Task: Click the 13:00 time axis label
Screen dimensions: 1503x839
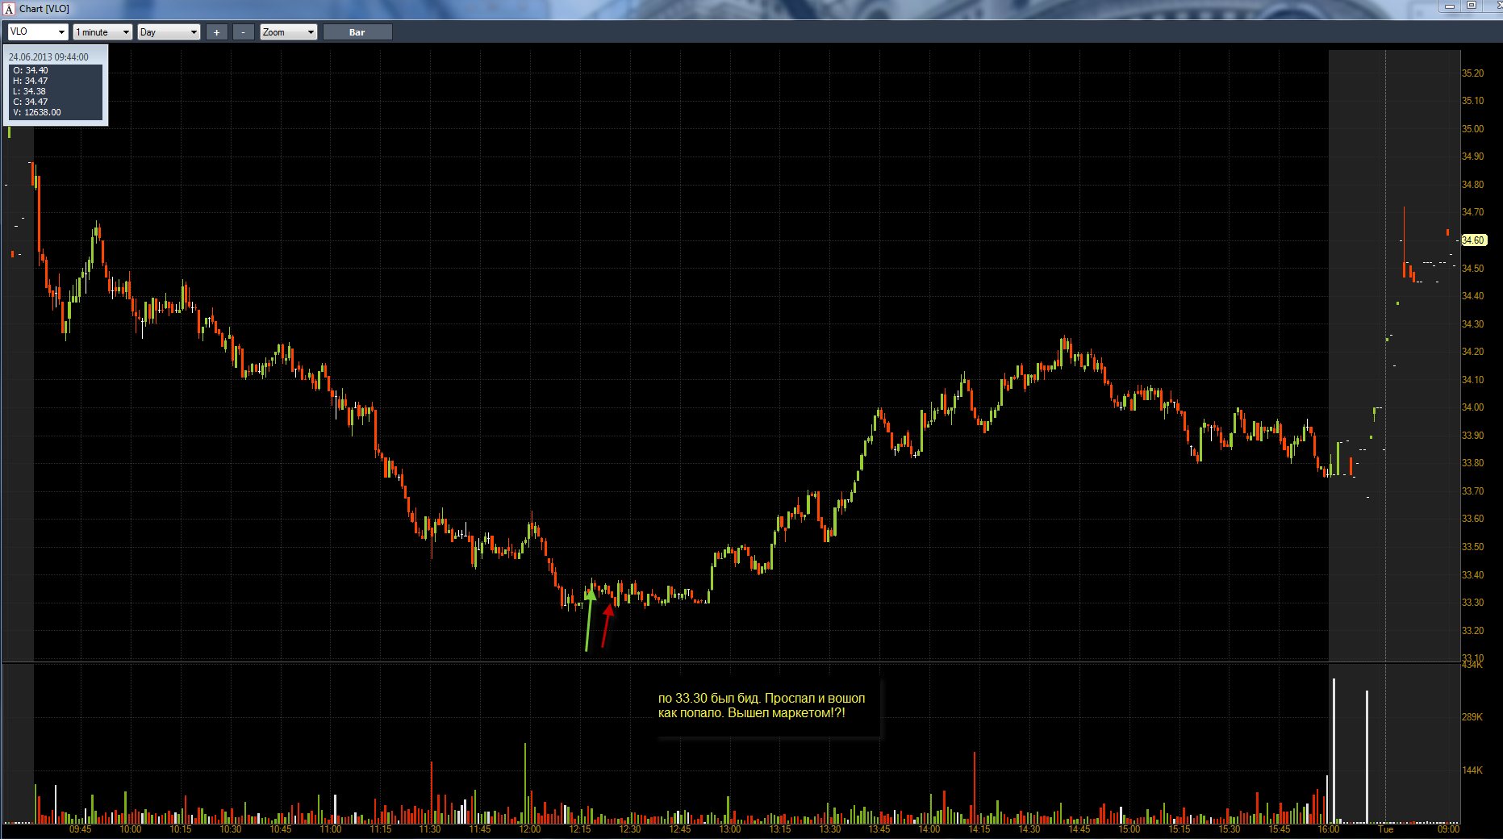Action: (x=730, y=829)
